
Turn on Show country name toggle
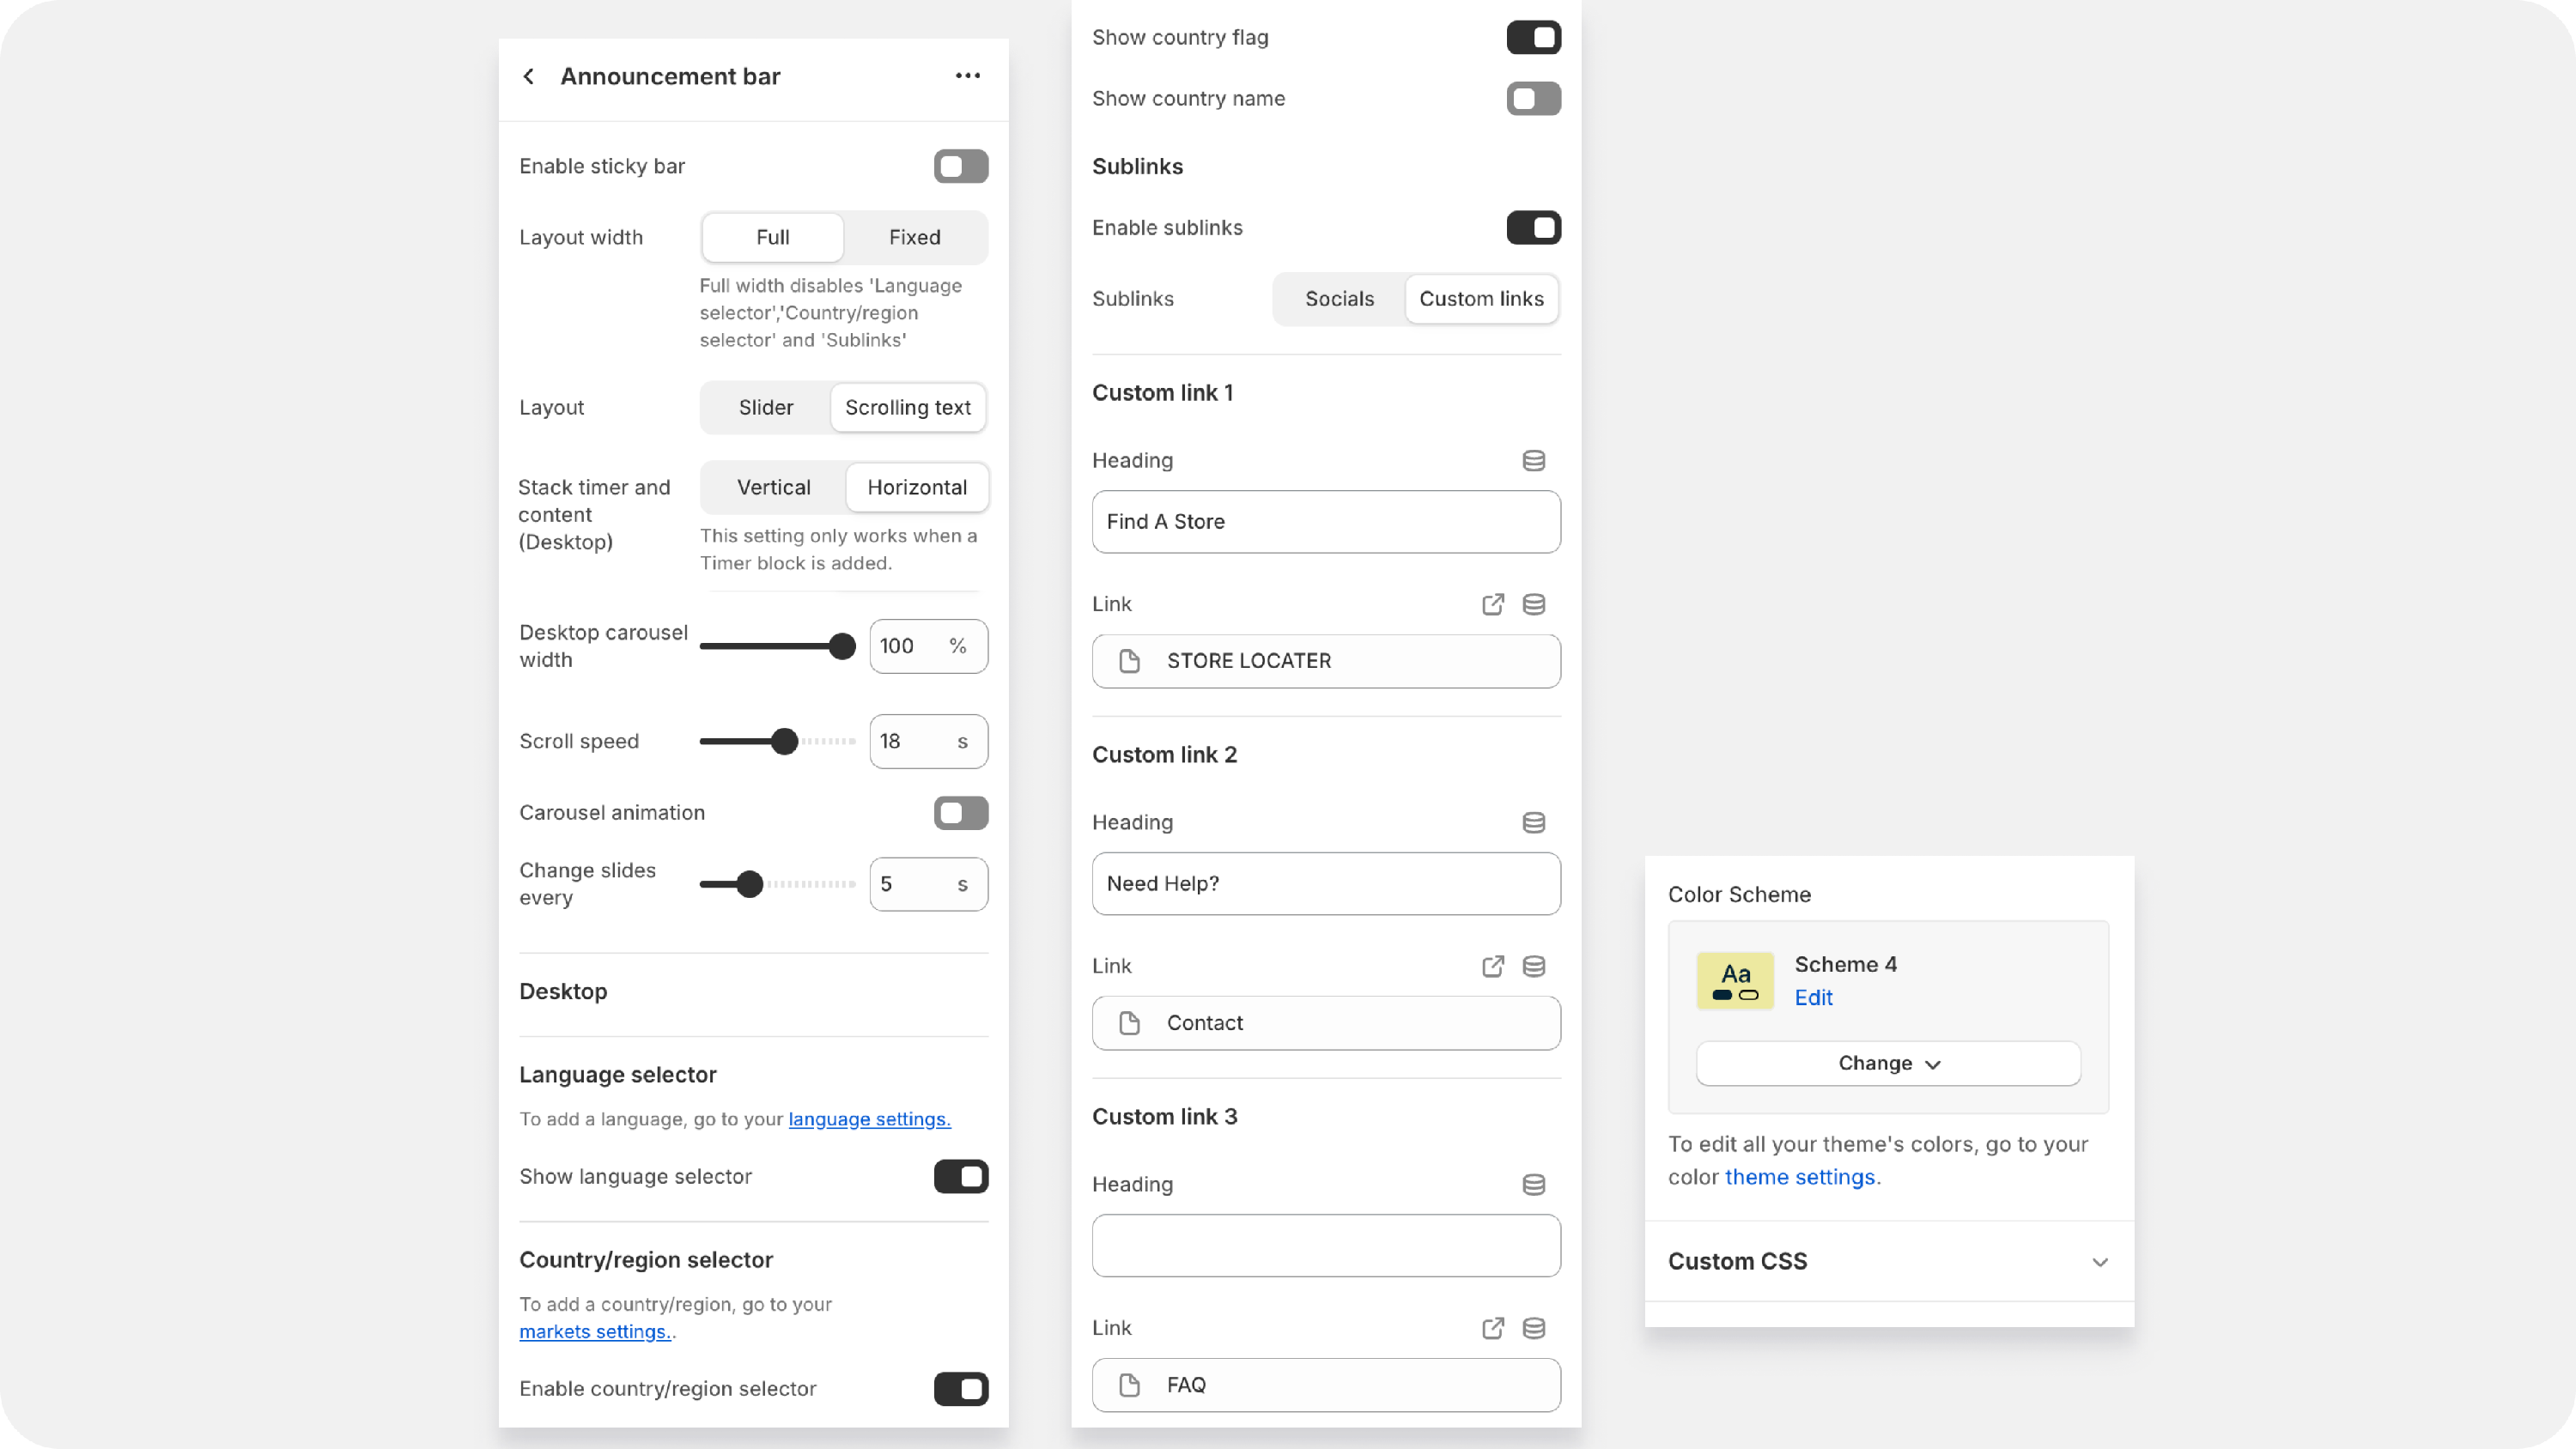1533,98
